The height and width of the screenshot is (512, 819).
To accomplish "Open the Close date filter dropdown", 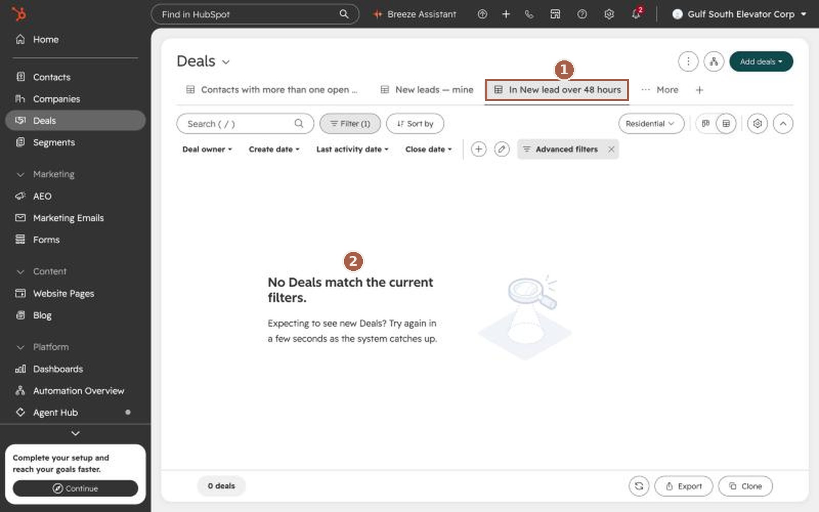I will pyautogui.click(x=428, y=149).
